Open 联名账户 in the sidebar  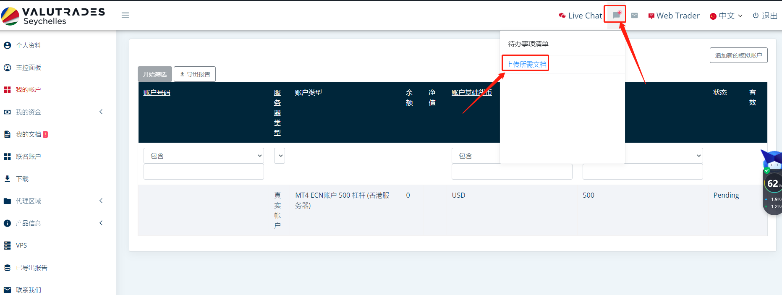(29, 157)
